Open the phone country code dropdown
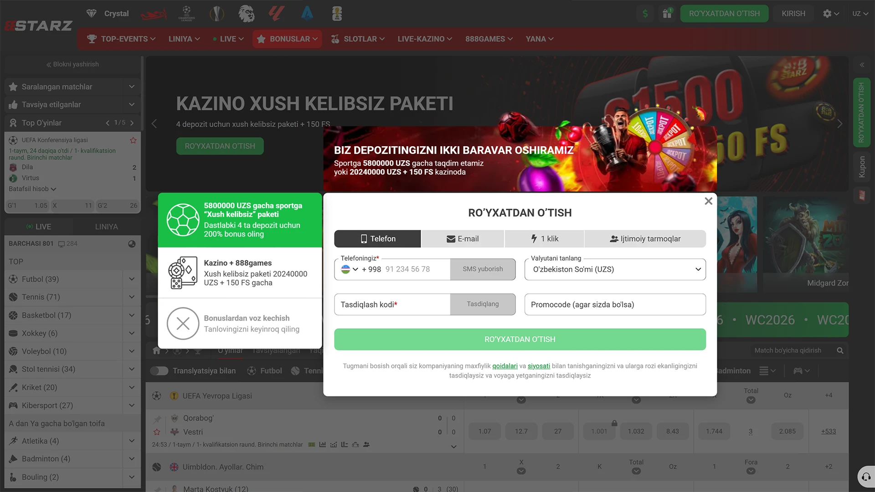Image resolution: width=875 pixels, height=492 pixels. [350, 269]
